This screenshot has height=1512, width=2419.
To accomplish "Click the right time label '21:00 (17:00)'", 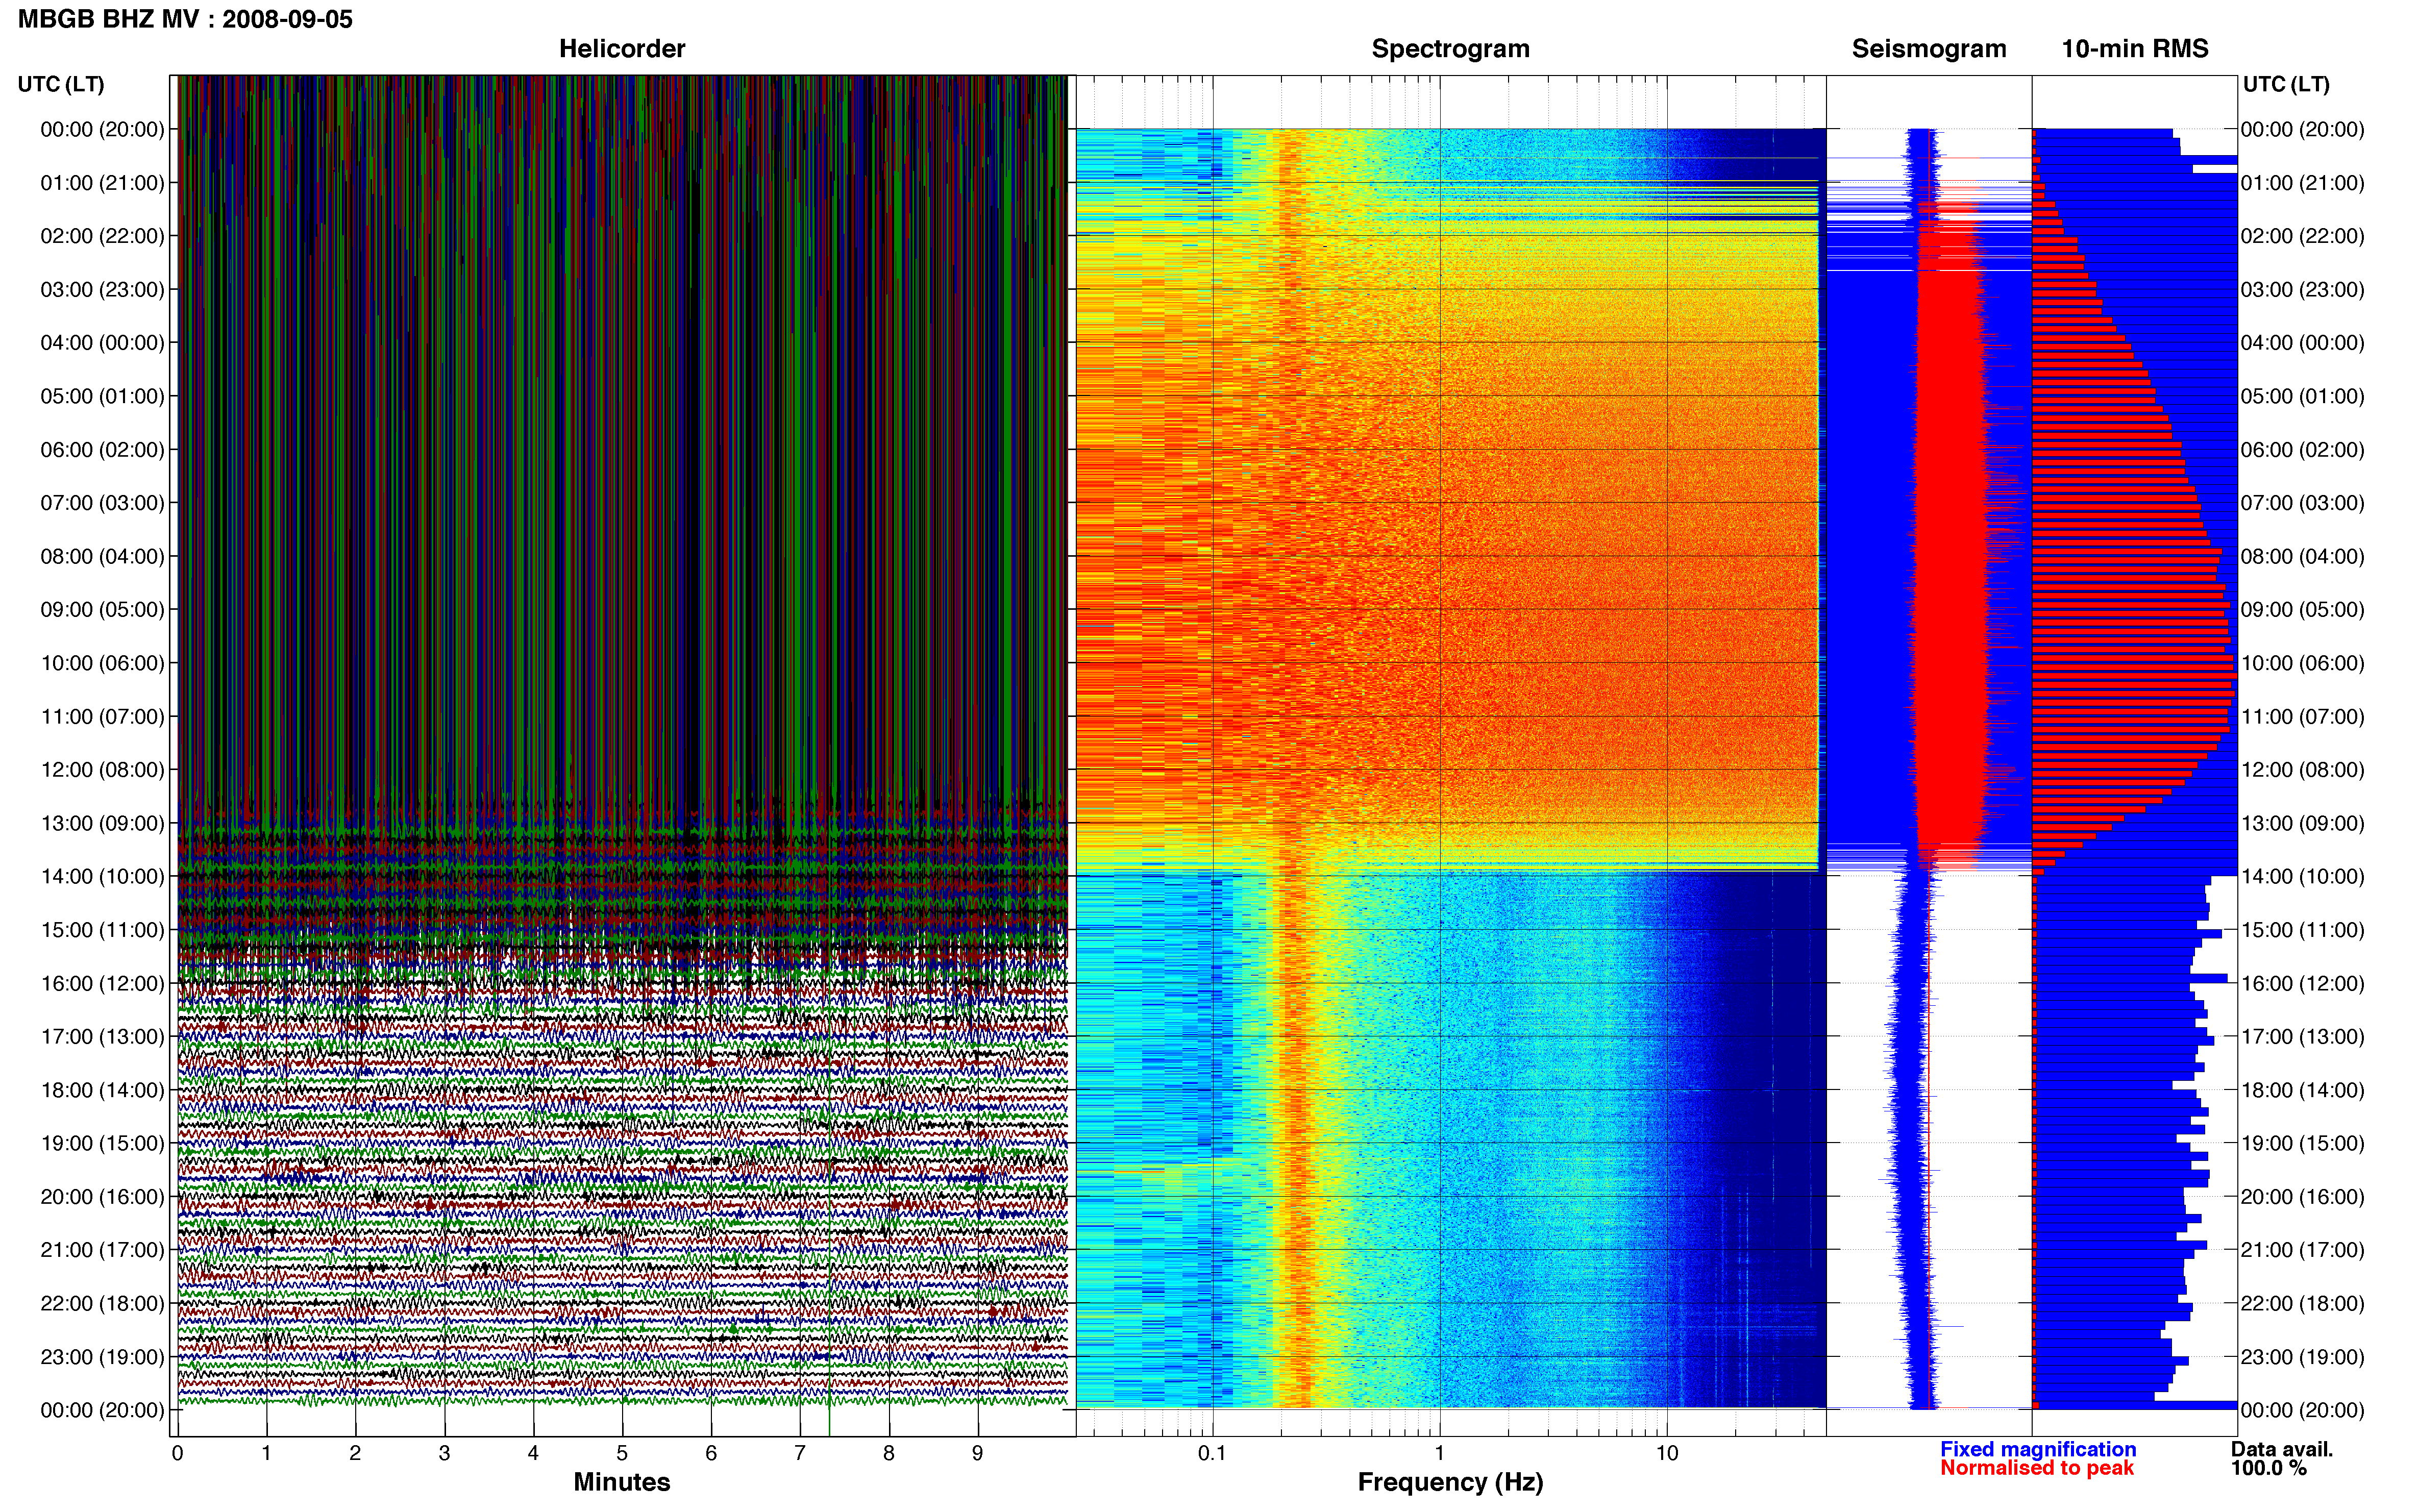I will (x=2302, y=1250).
